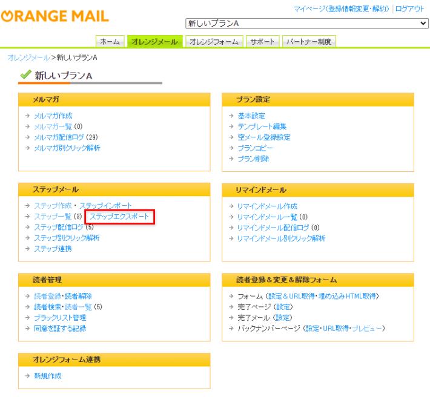Click バックナンバーページ プレビュー link
Screen dimensions: 430x397
tap(367, 328)
